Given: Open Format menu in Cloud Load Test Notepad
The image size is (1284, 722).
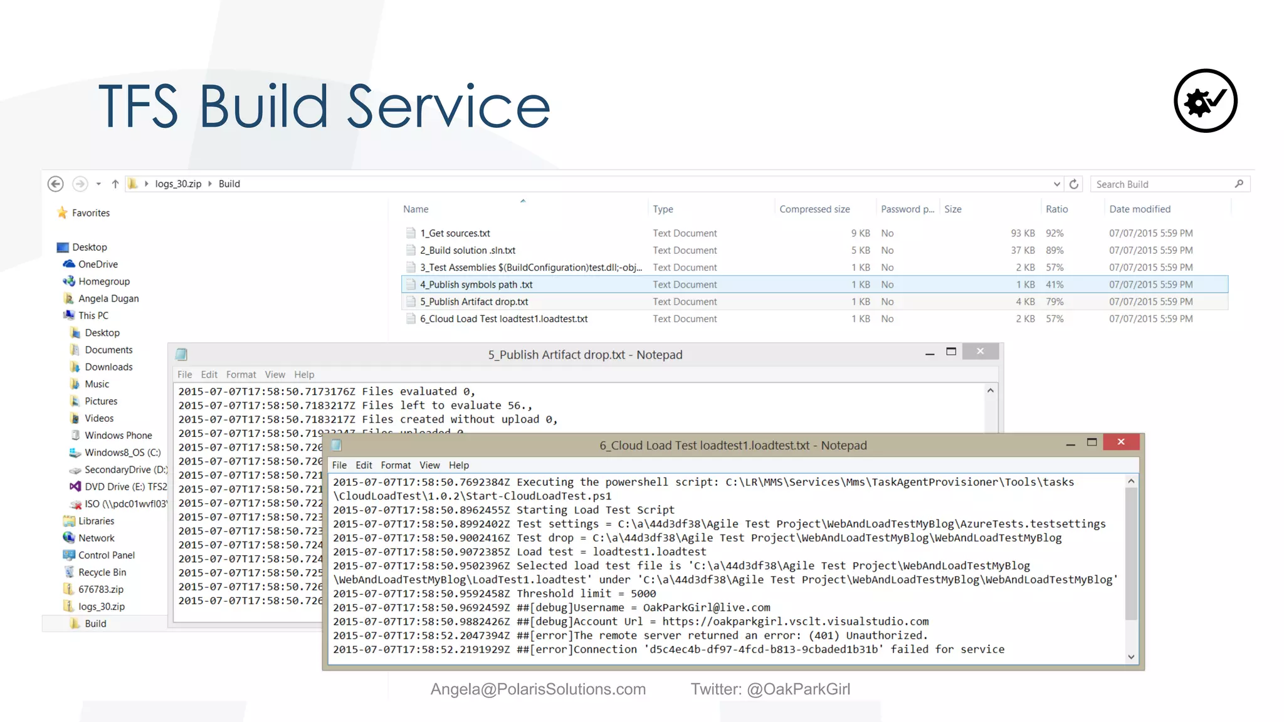Looking at the screenshot, I should [x=396, y=465].
